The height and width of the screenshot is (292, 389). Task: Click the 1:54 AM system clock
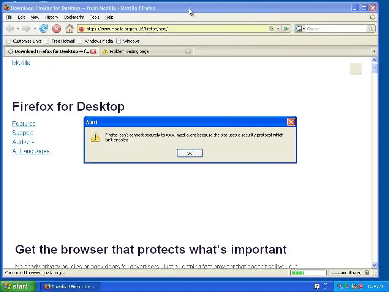[x=375, y=286]
